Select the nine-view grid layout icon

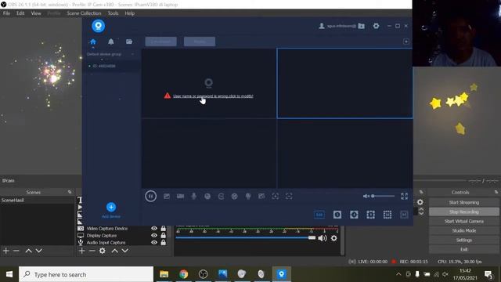pyautogui.click(x=370, y=215)
